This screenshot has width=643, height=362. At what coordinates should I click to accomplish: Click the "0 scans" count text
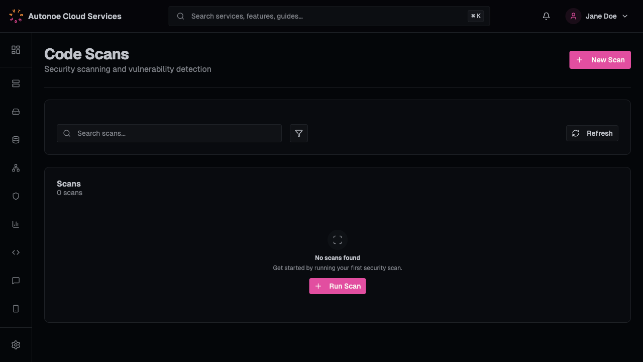pyautogui.click(x=69, y=193)
